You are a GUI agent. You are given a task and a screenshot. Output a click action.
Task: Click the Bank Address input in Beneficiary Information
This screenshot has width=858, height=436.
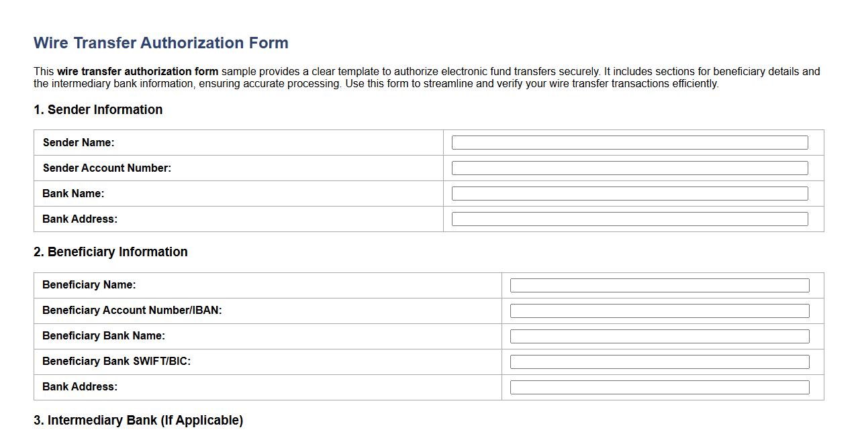[660, 387]
